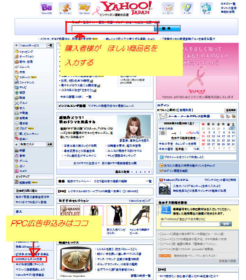Open the calendar use (カレンダー) link
The height and width of the screenshot is (280, 246).
pos(185,144)
